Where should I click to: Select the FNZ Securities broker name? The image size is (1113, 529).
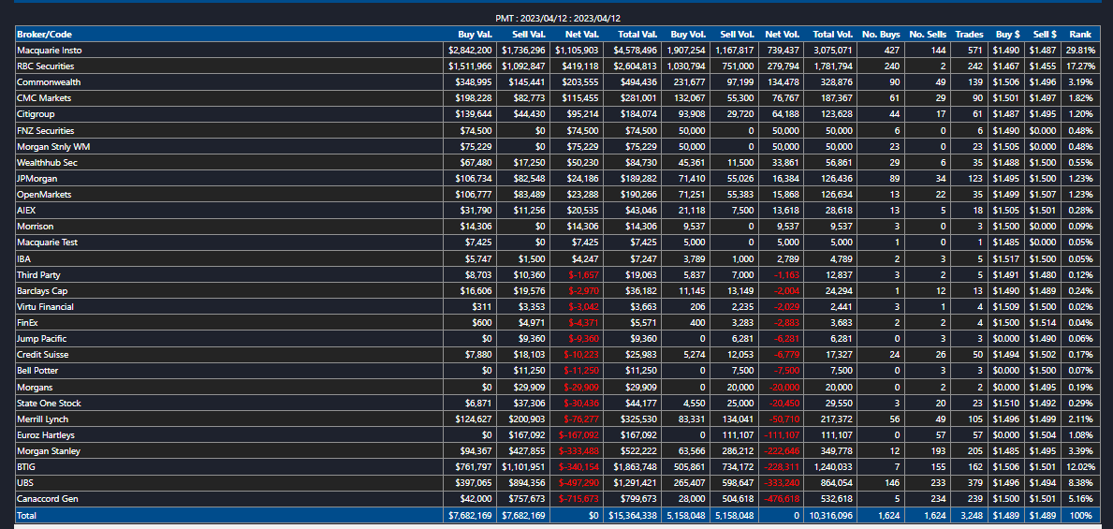coord(46,131)
